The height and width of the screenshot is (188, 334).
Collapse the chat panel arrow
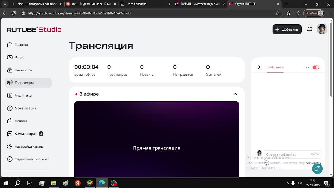pyautogui.click(x=258, y=67)
